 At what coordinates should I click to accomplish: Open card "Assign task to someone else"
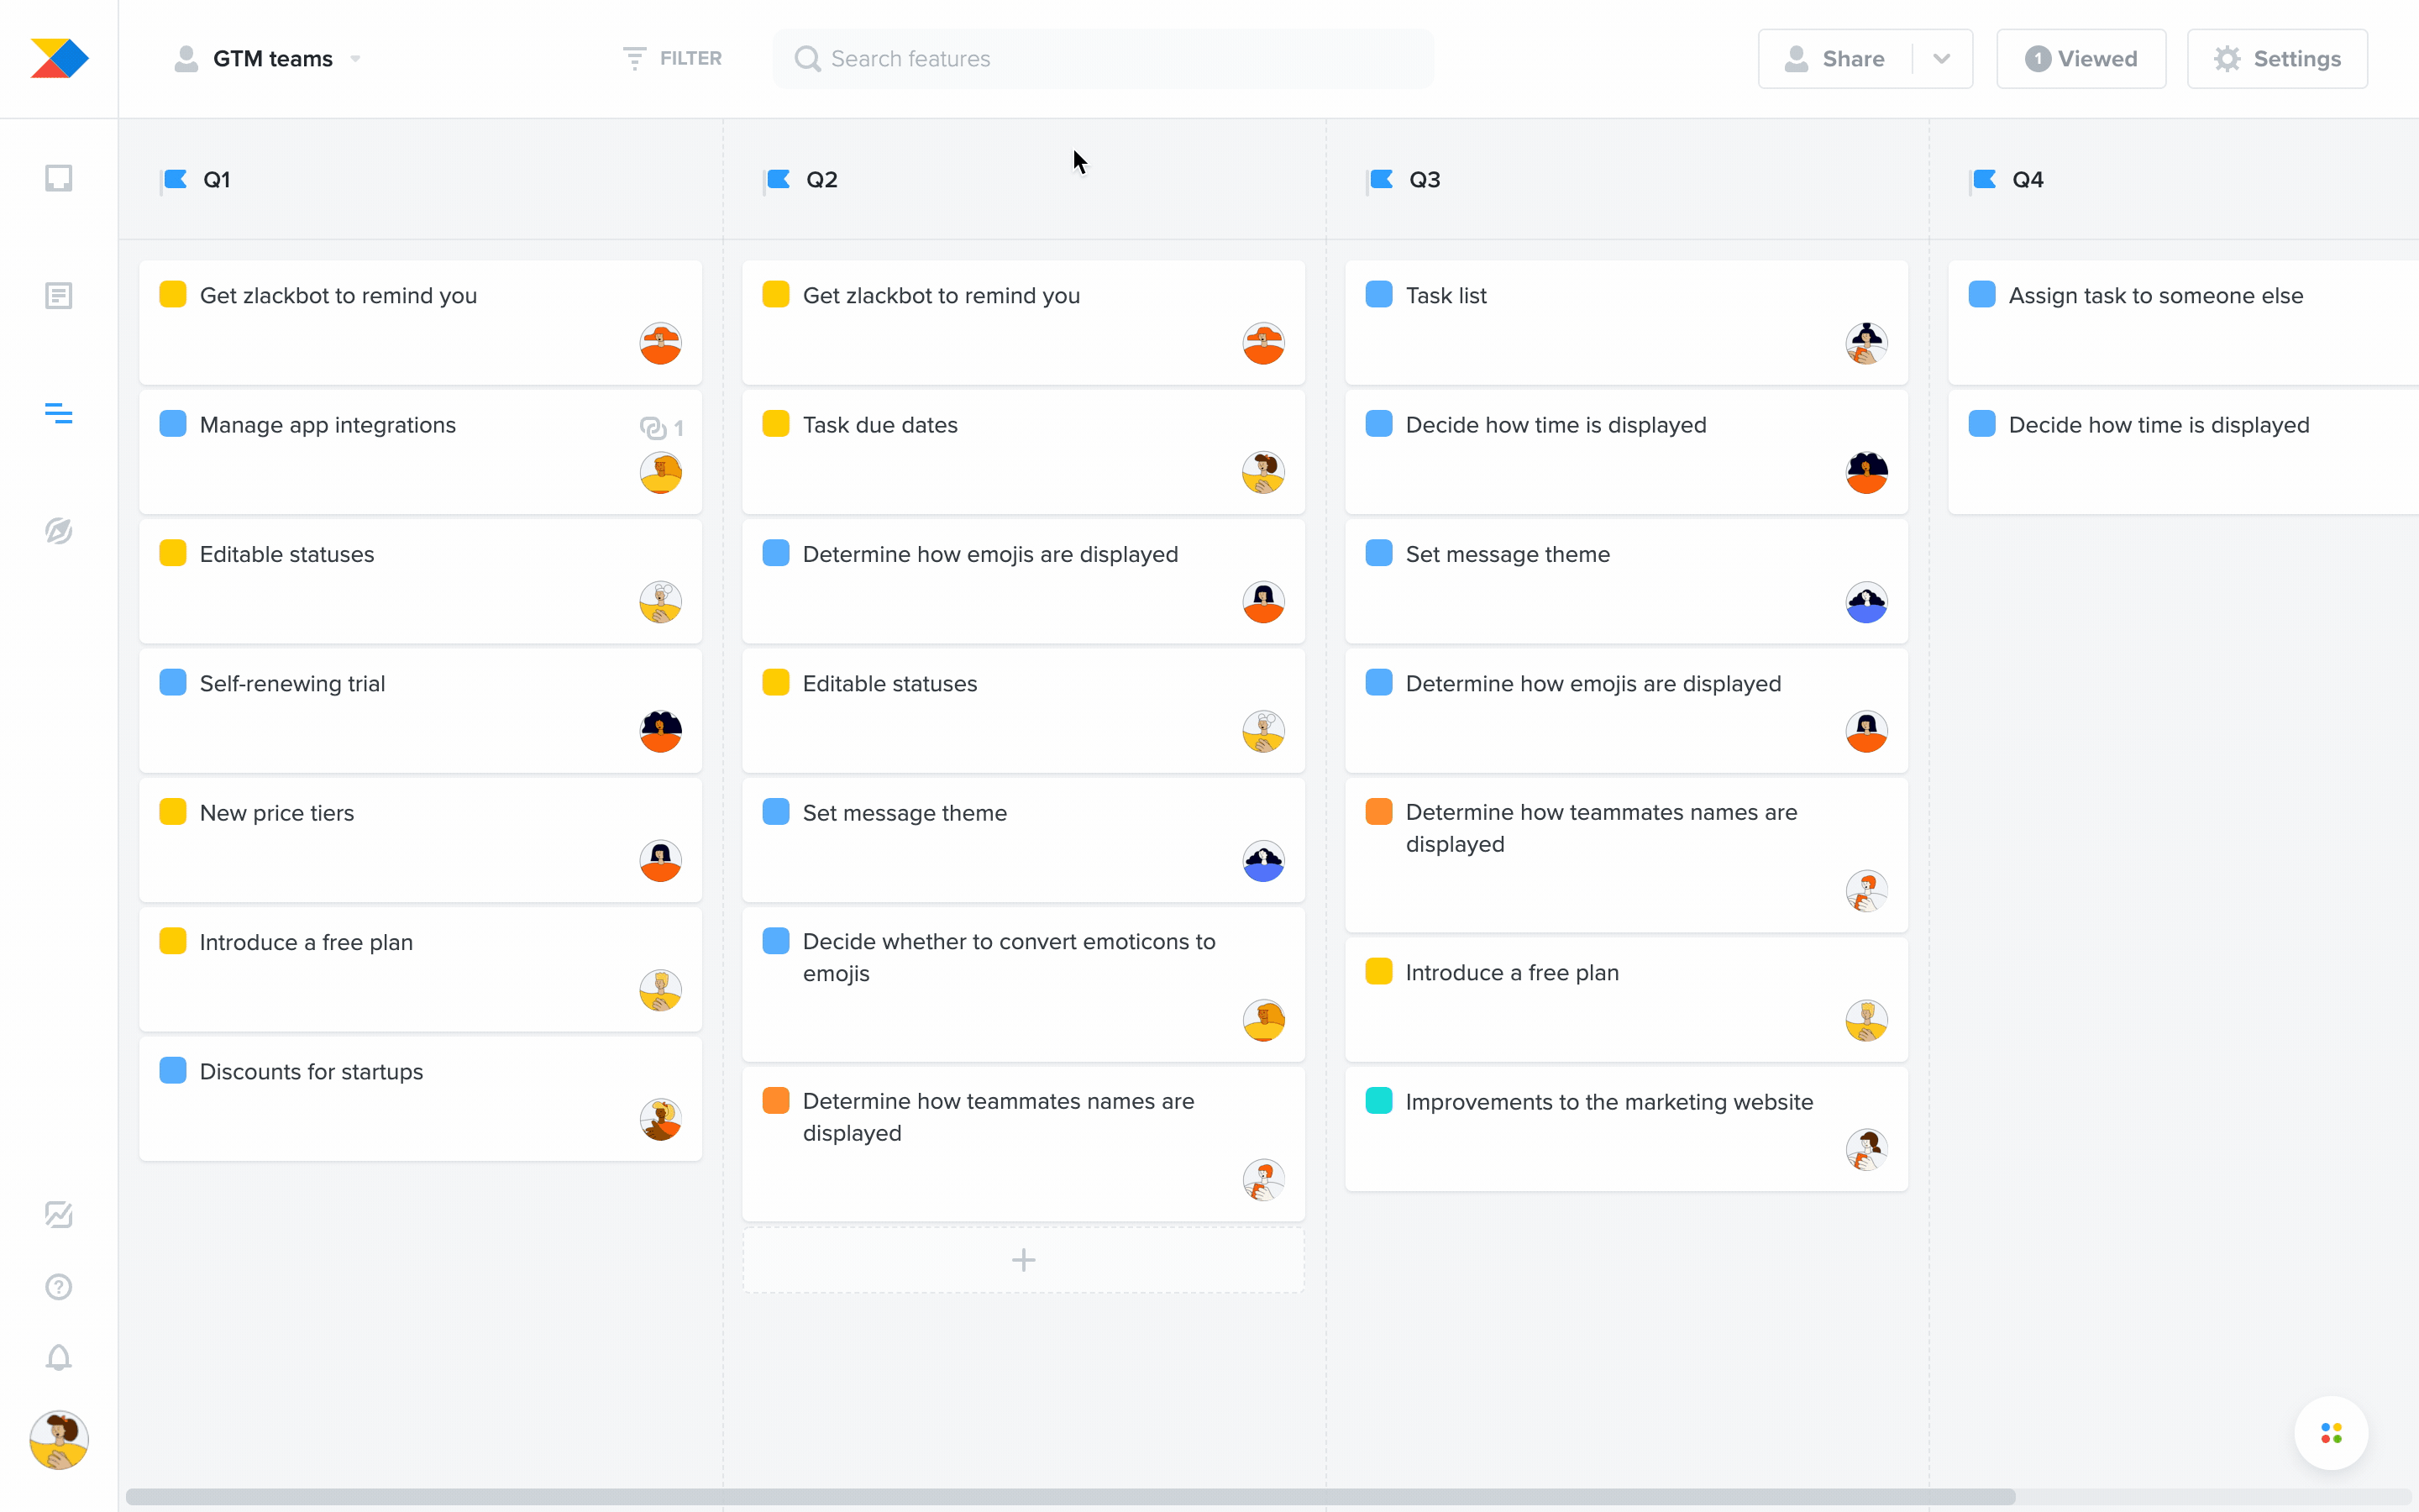point(2184,322)
